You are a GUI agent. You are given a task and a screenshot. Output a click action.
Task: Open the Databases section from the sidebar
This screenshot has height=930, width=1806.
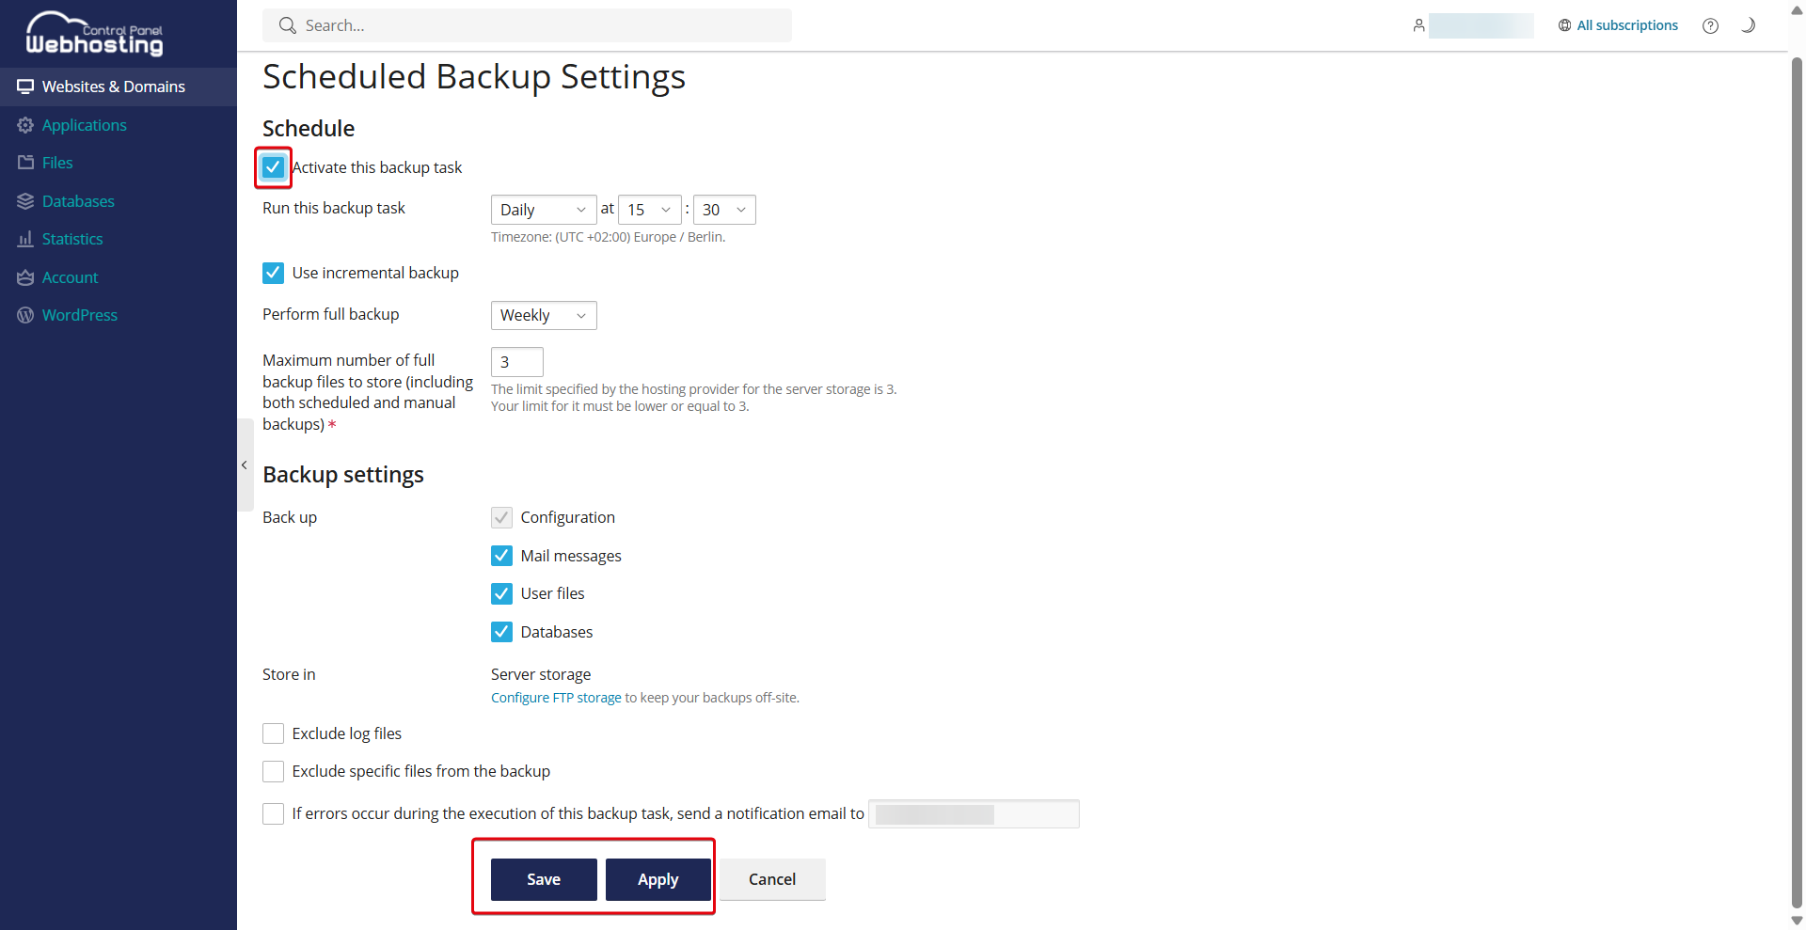76,200
